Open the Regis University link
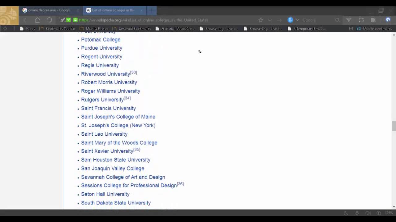The height and width of the screenshot is (222, 396). tap(100, 65)
